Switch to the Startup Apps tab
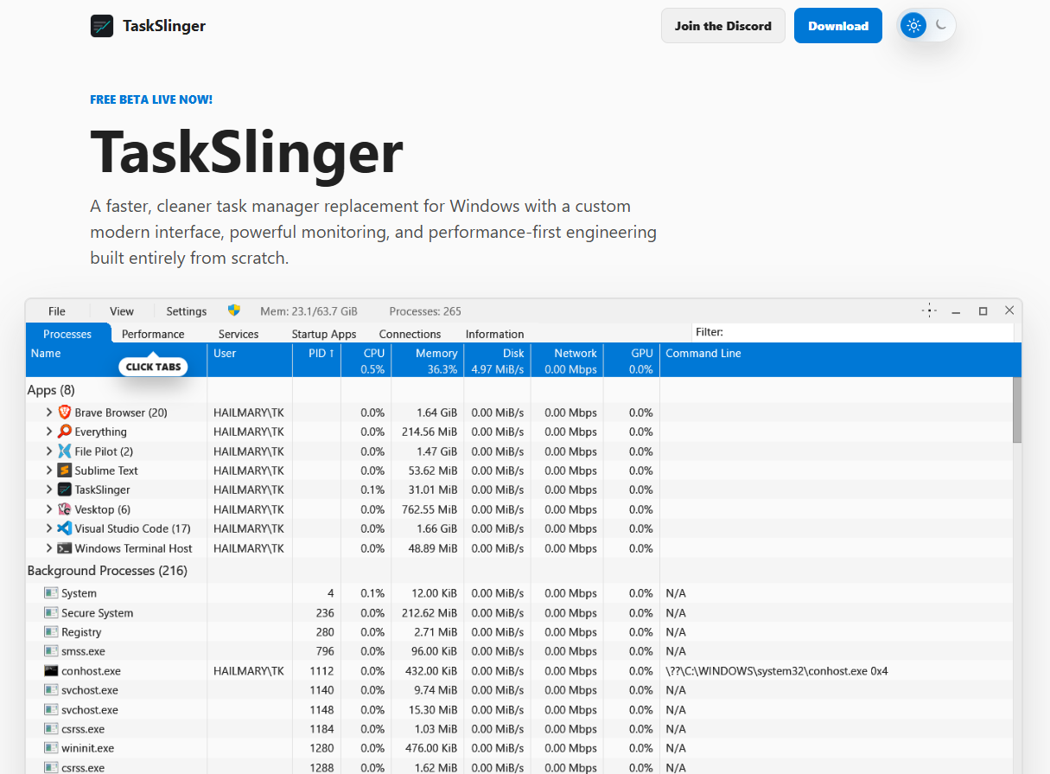 (324, 334)
